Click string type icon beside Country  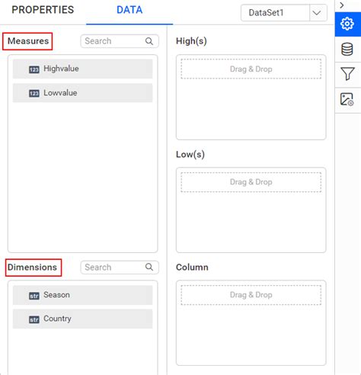[x=34, y=319]
